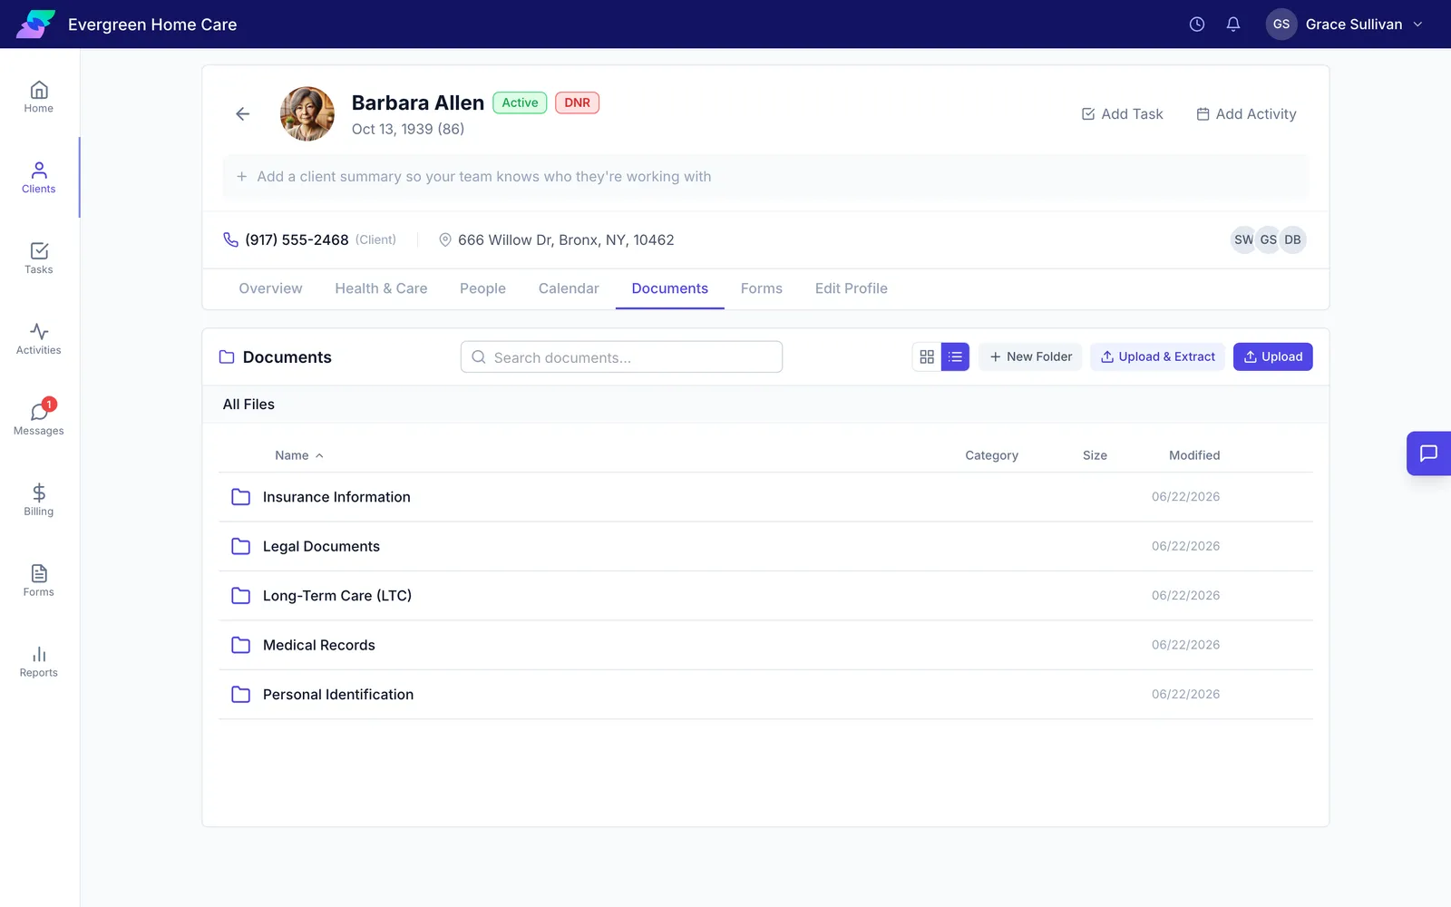Sort by the Name column header
1451x907 pixels.
299,455
